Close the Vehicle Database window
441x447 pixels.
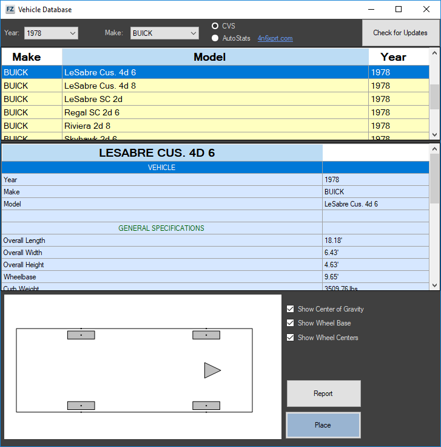click(426, 9)
